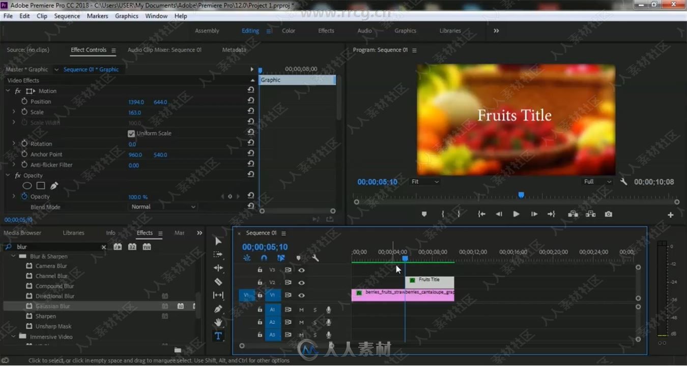The height and width of the screenshot is (366, 687).
Task: Open the program monitor button editor plus
Action: tap(671, 215)
